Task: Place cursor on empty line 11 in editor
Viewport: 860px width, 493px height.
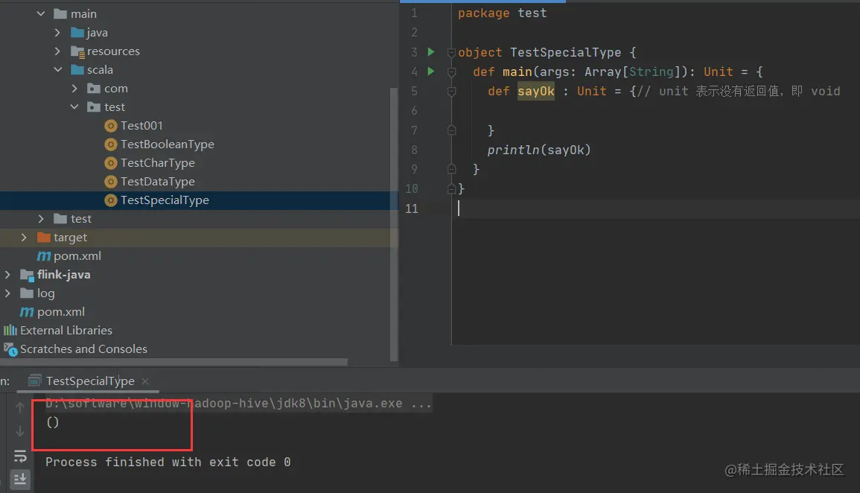Action: tap(655, 209)
